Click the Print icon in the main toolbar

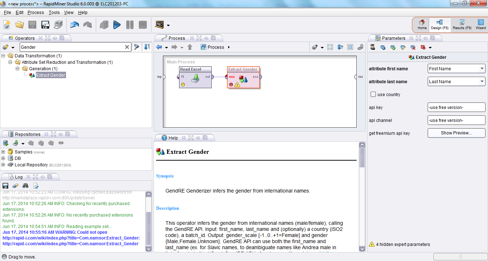coord(58,25)
